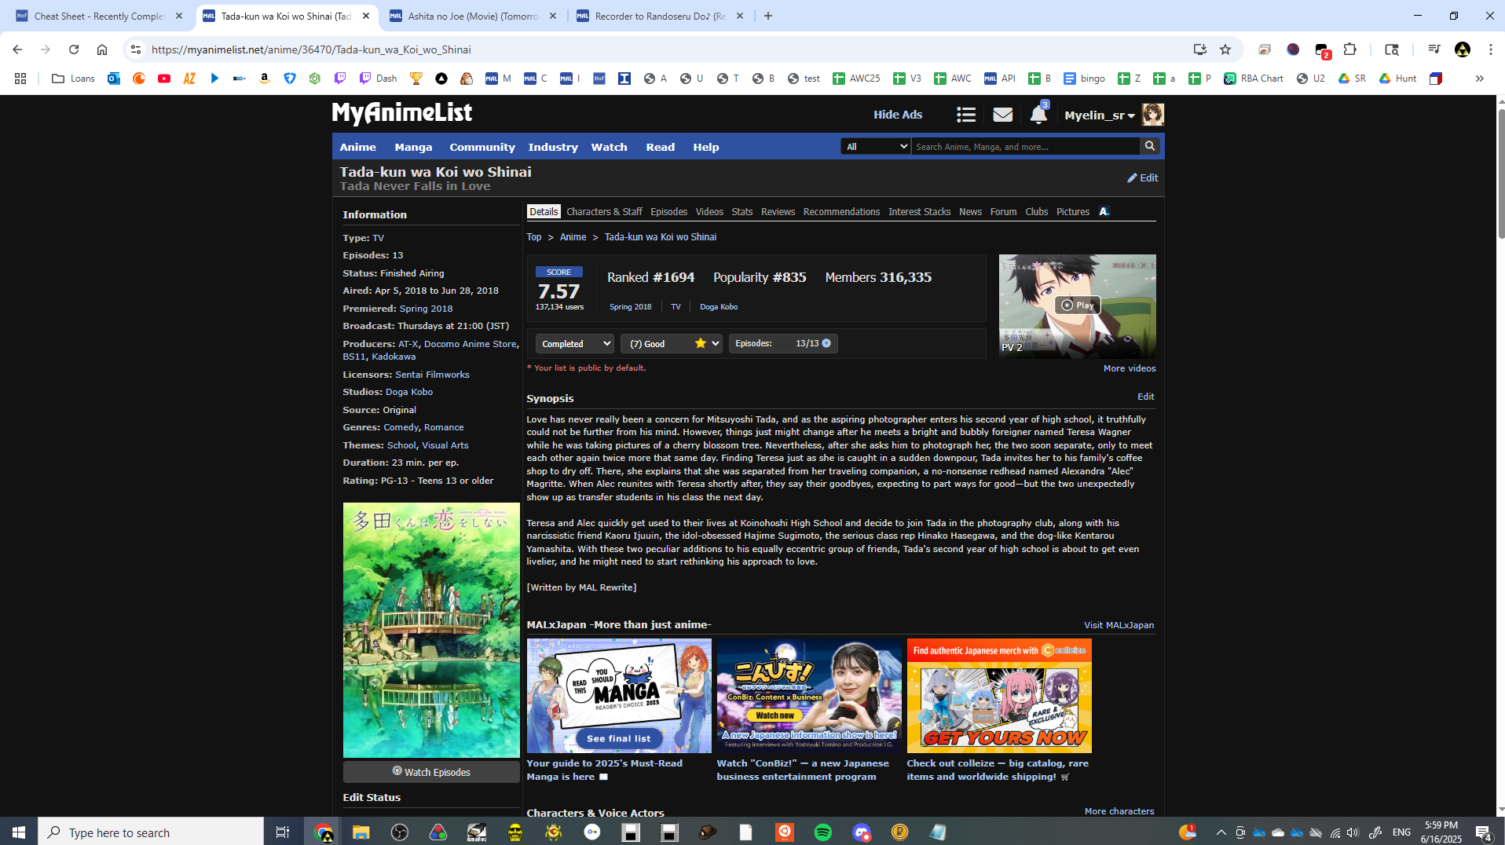The width and height of the screenshot is (1505, 845).
Task: Show hidden system tray icons
Action: click(1221, 832)
